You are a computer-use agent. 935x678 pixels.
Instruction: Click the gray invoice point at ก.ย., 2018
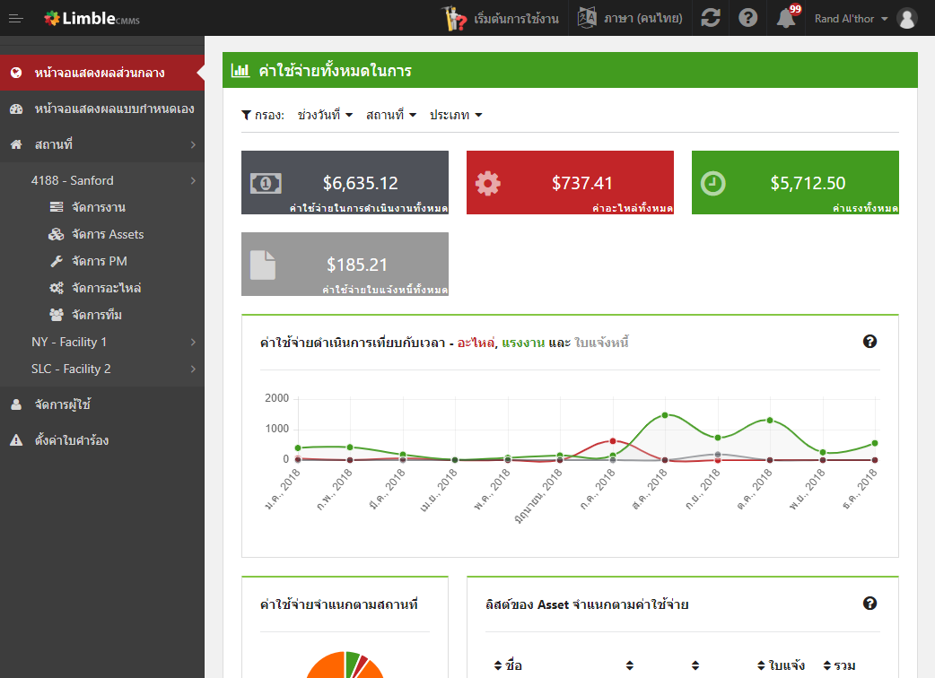[717, 454]
